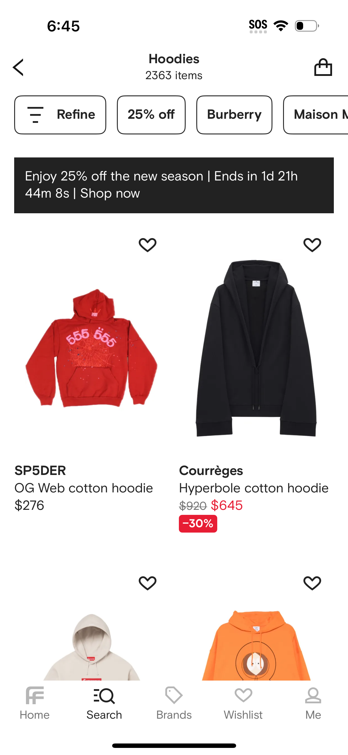Screen dimensions: 348x755
Task: Open the Home tab
Action: click(x=35, y=703)
